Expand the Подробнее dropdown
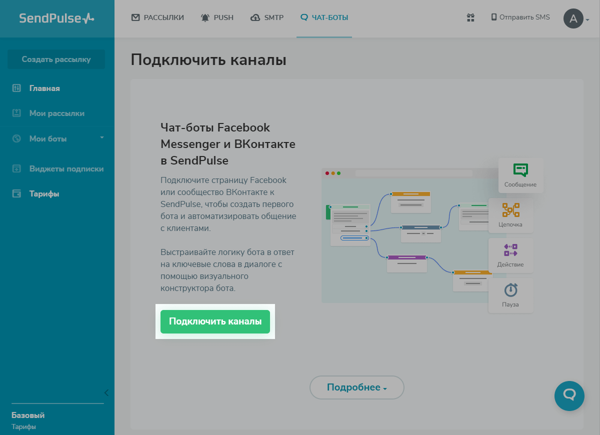The width and height of the screenshot is (600, 435). pyautogui.click(x=356, y=387)
